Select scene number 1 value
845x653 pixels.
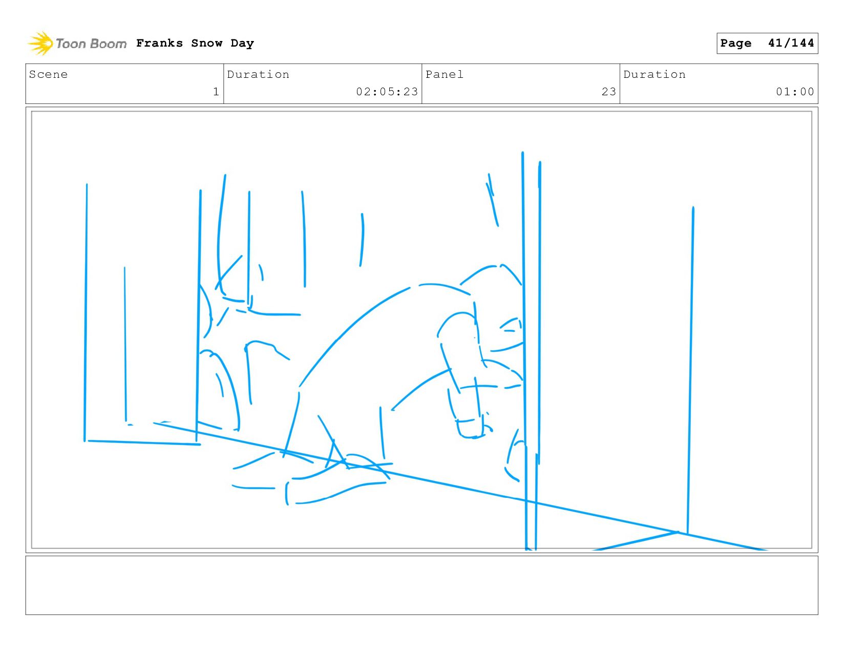click(216, 92)
